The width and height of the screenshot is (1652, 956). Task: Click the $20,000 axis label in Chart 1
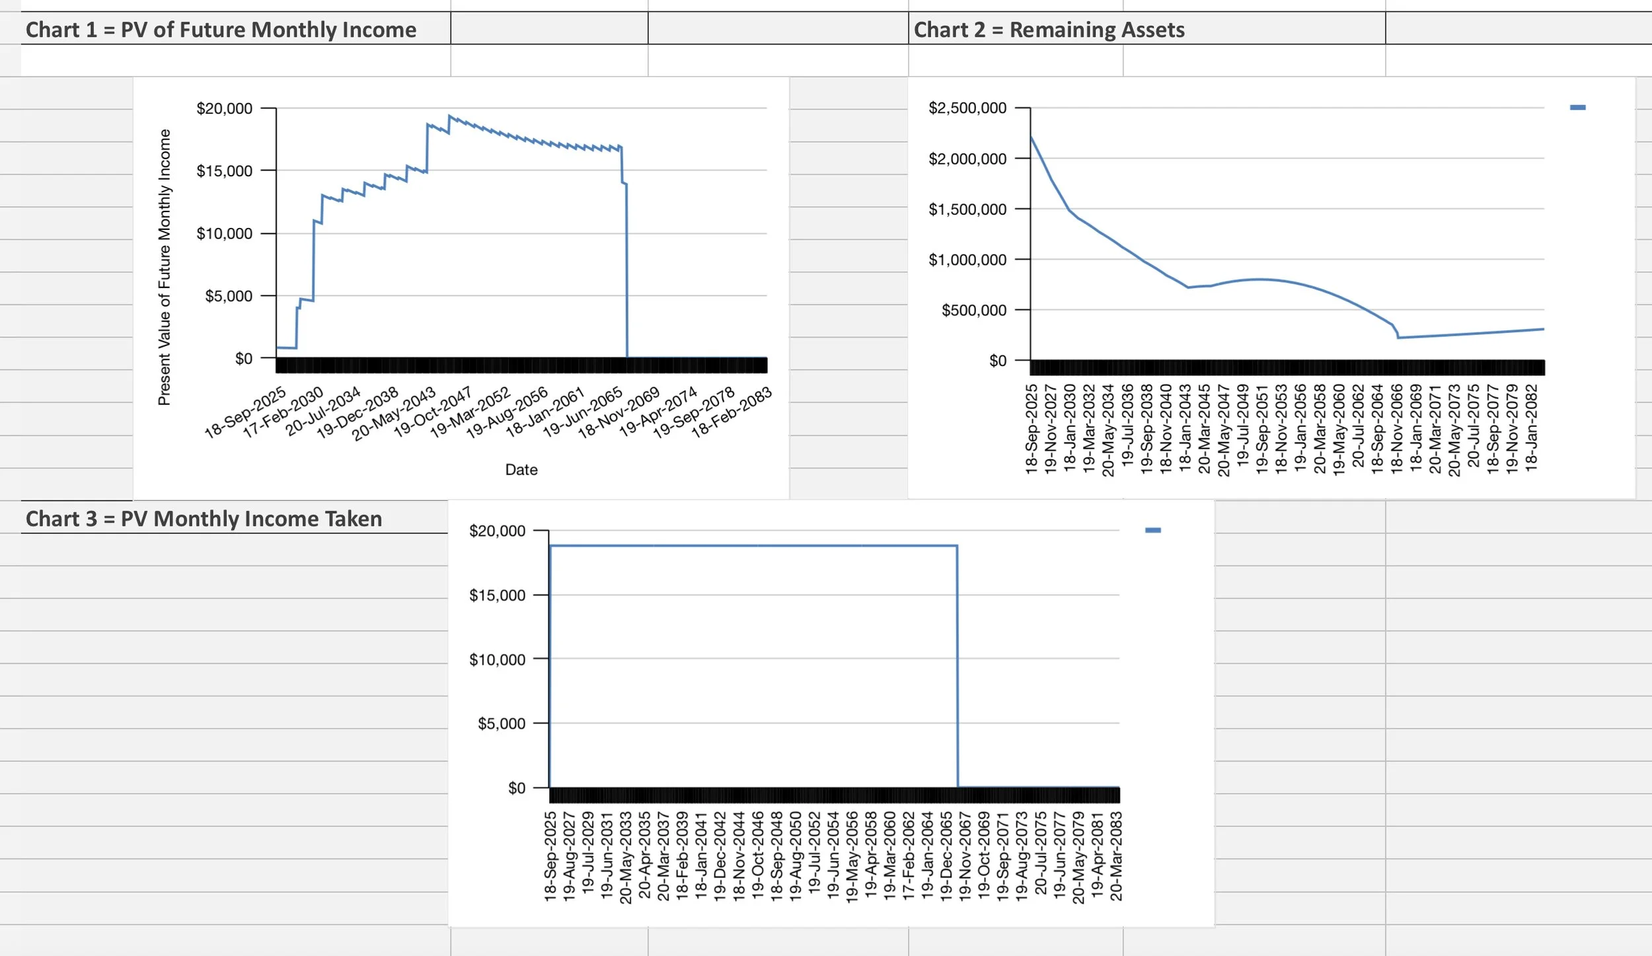coord(224,108)
